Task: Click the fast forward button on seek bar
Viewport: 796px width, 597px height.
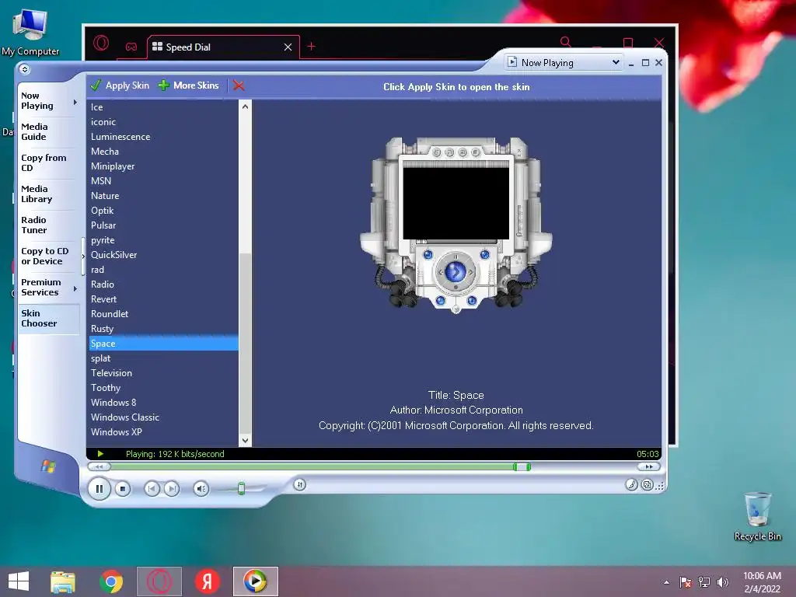Action: coord(648,466)
